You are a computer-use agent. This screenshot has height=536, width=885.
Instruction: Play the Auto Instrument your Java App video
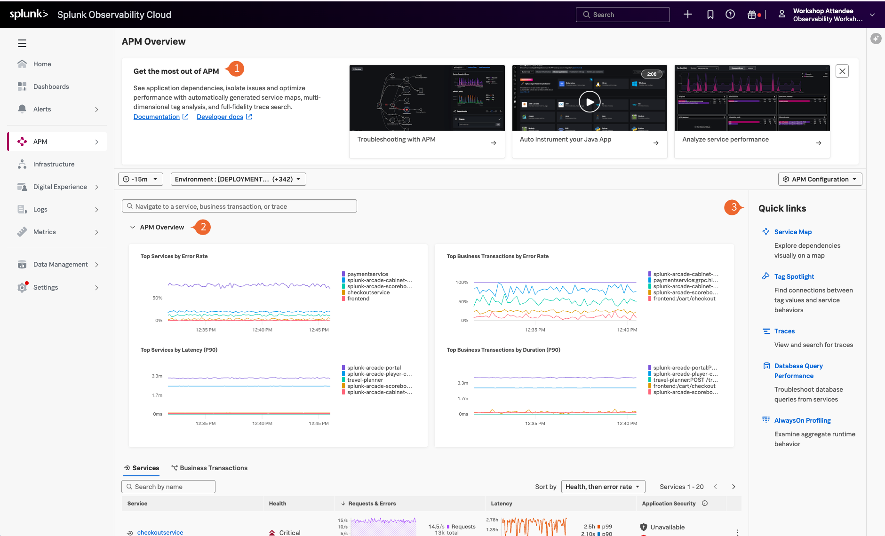pos(590,101)
